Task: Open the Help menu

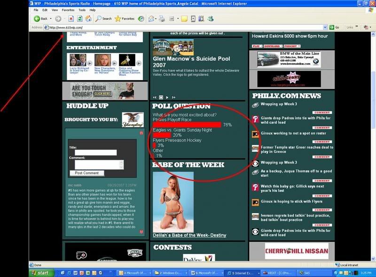Action: (x=93, y=10)
